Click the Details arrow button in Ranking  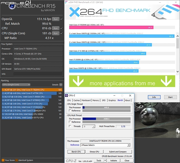61,85
